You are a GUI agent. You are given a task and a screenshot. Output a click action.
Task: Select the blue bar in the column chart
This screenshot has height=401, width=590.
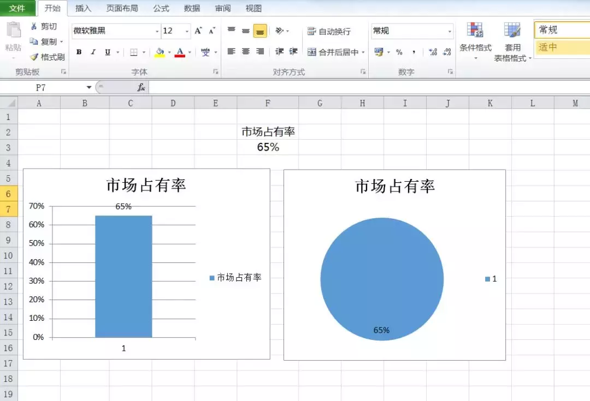(123, 276)
